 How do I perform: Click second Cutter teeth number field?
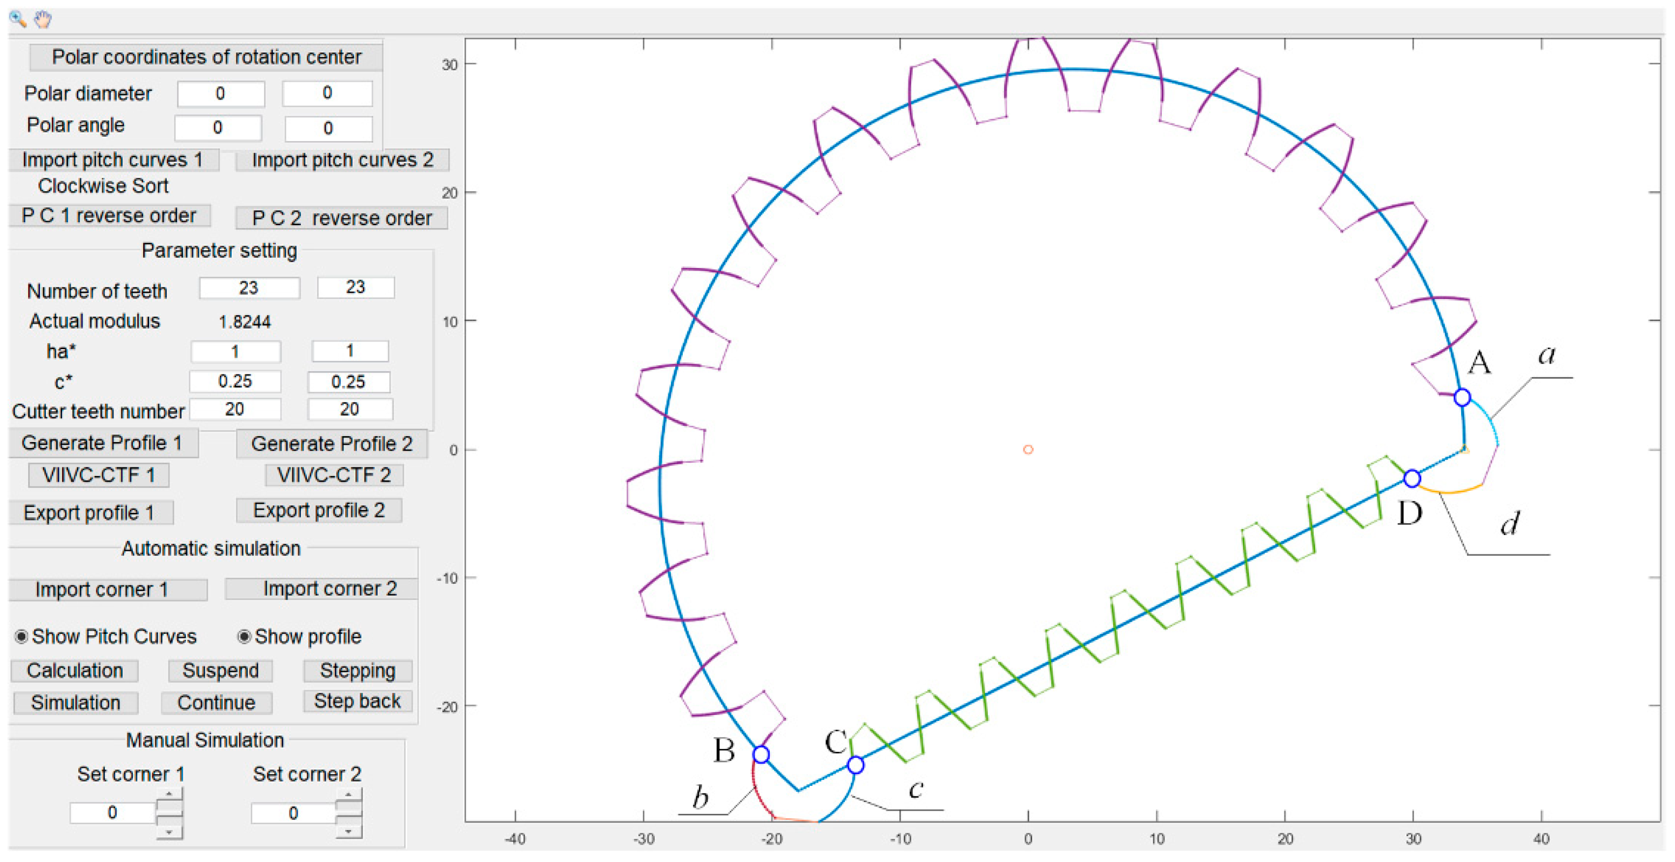pyautogui.click(x=350, y=409)
